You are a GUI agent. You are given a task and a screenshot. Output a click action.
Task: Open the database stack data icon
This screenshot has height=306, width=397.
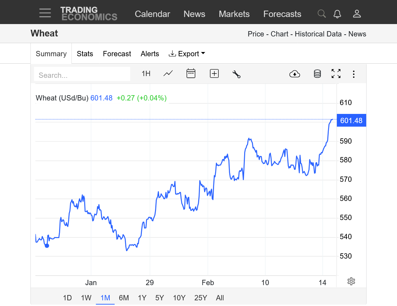tap(317, 74)
